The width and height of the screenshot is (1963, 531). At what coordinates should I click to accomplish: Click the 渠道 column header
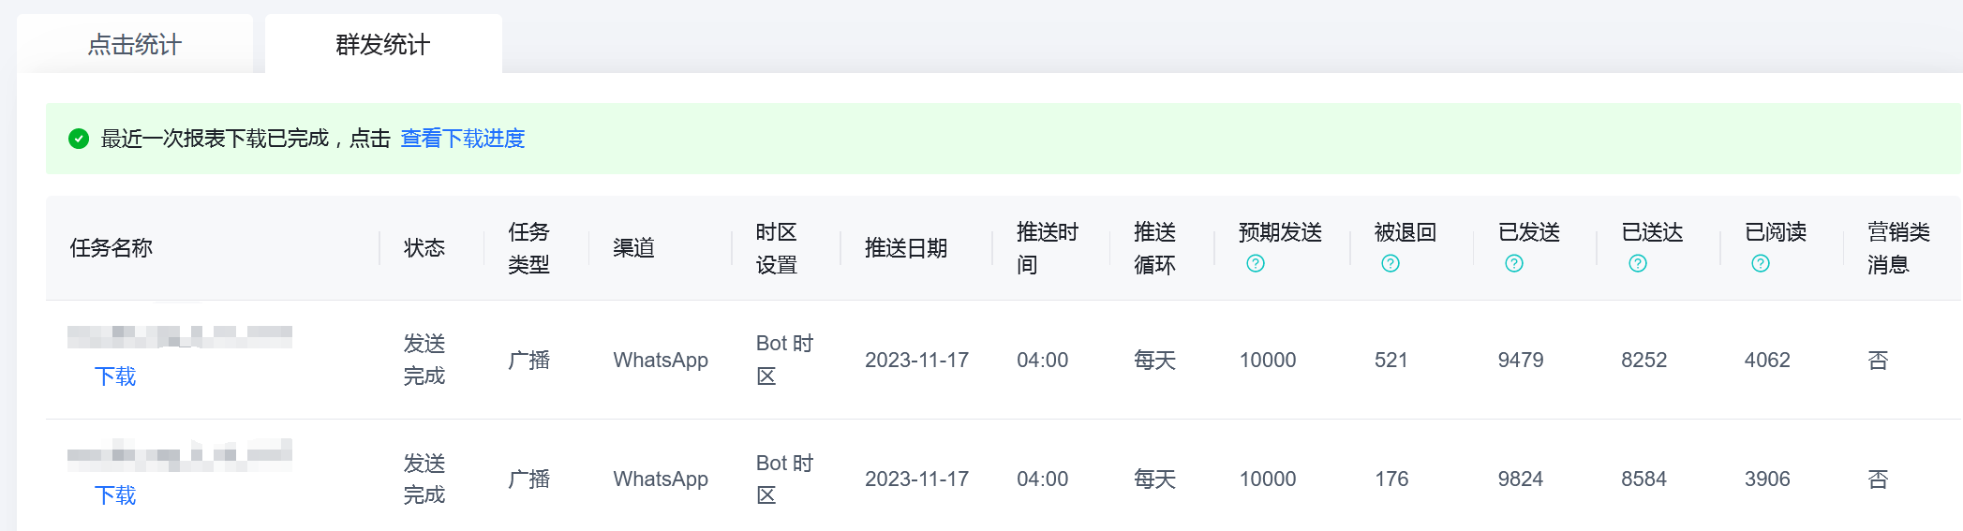634,248
